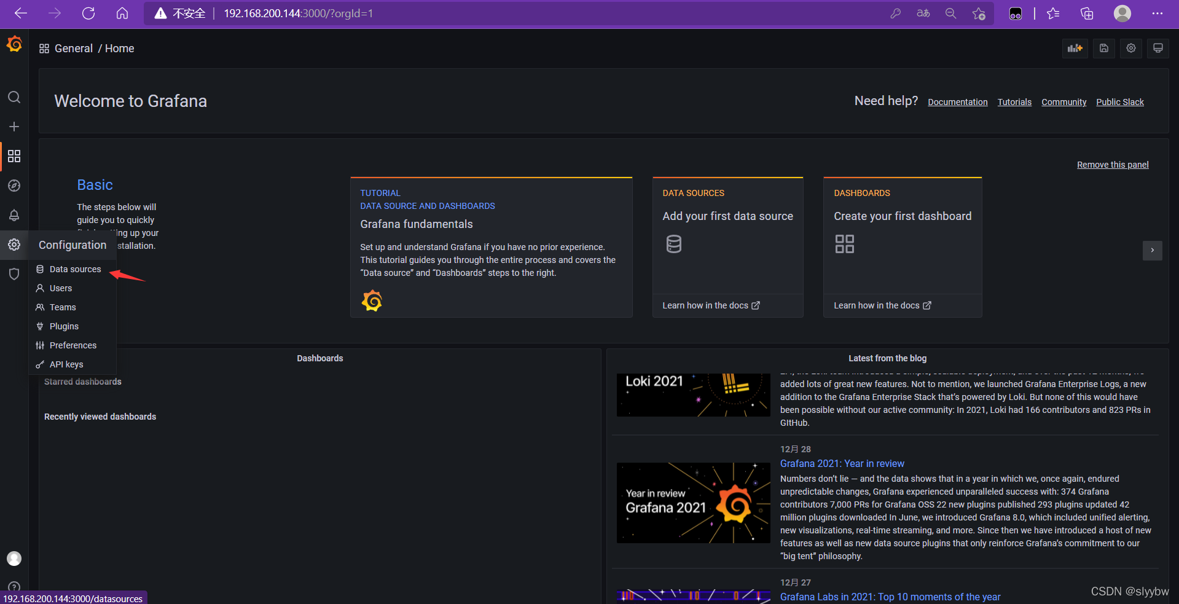The image size is (1179, 604).
Task: Advance setup cards with right chevron
Action: [1152, 250]
